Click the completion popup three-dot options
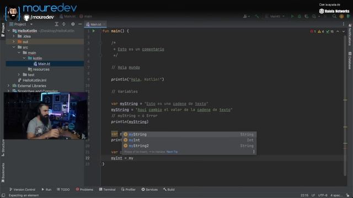353x198 pixels. coord(254,152)
